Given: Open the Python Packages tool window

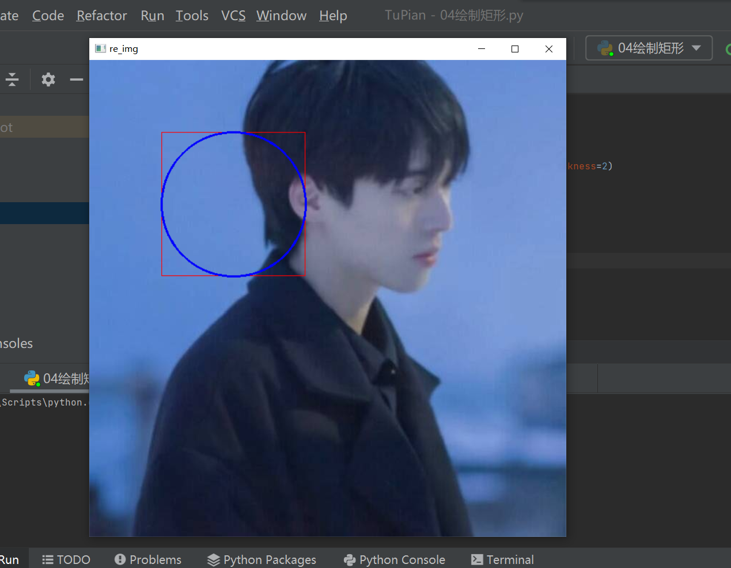Looking at the screenshot, I should pyautogui.click(x=262, y=559).
